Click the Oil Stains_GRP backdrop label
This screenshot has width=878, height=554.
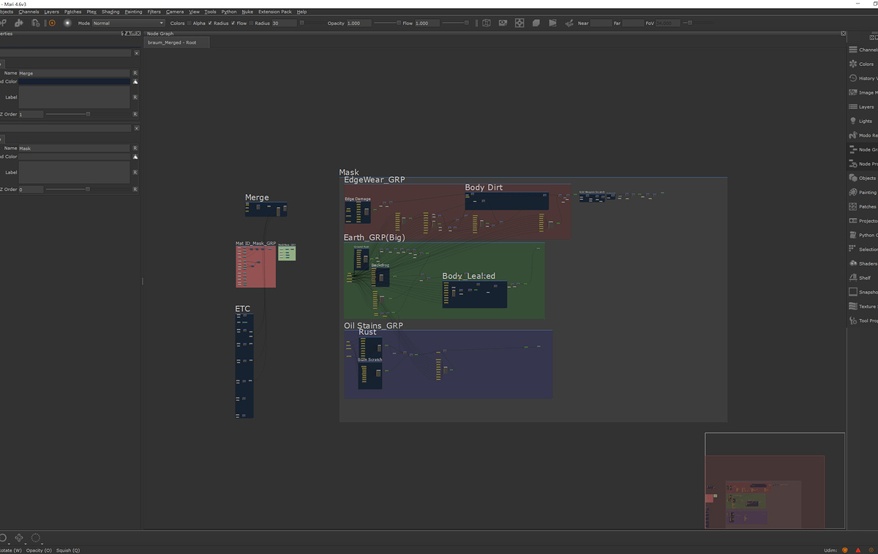pyautogui.click(x=373, y=326)
